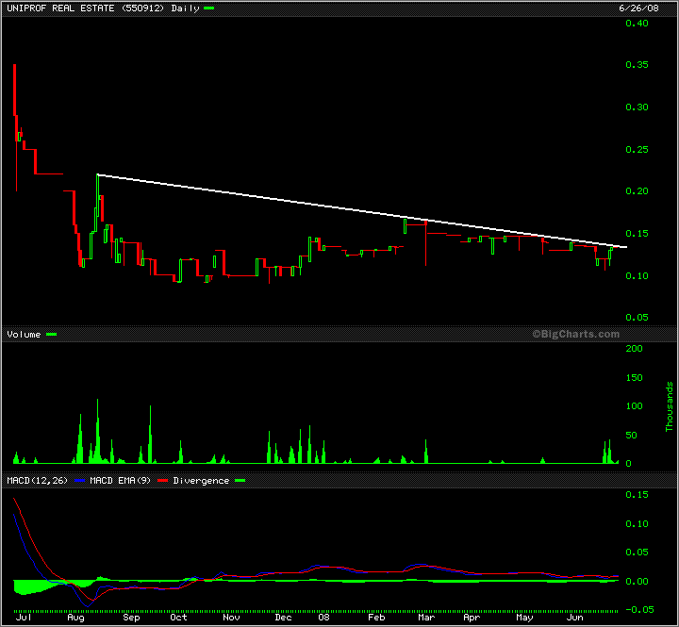This screenshot has height=627, width=679.
Task: Click the Thousands volume axis label
Action: click(x=670, y=406)
